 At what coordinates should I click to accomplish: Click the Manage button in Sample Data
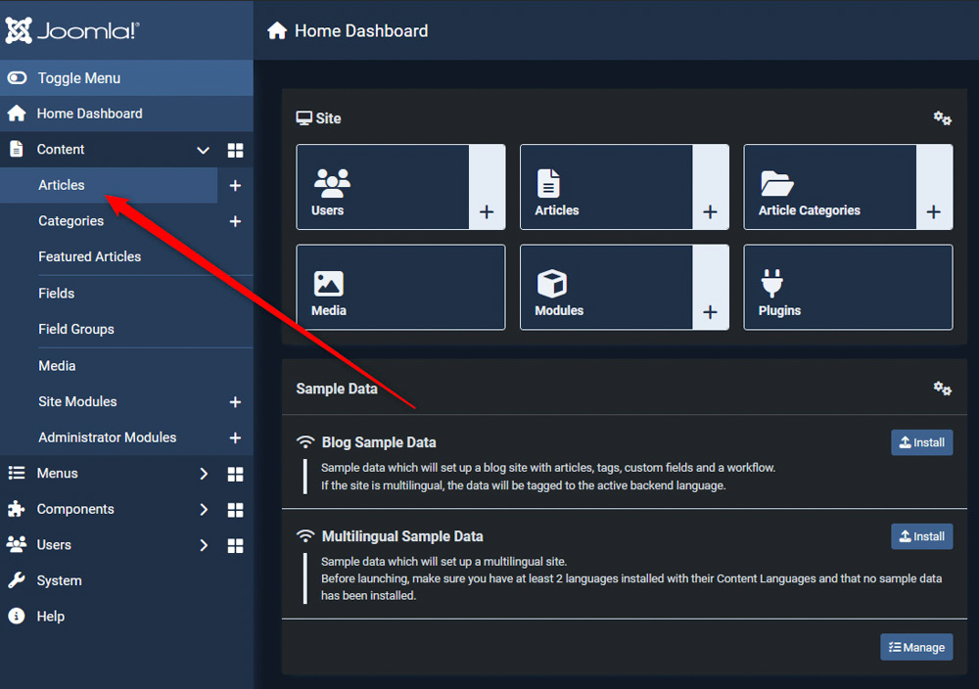(x=916, y=646)
